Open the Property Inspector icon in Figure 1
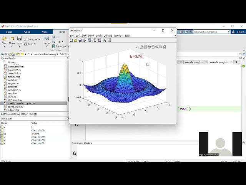The width and height of the screenshot is (246, 185). point(109,40)
